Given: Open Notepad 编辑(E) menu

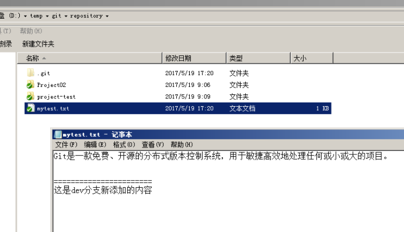Looking at the screenshot, I should (x=95, y=145).
